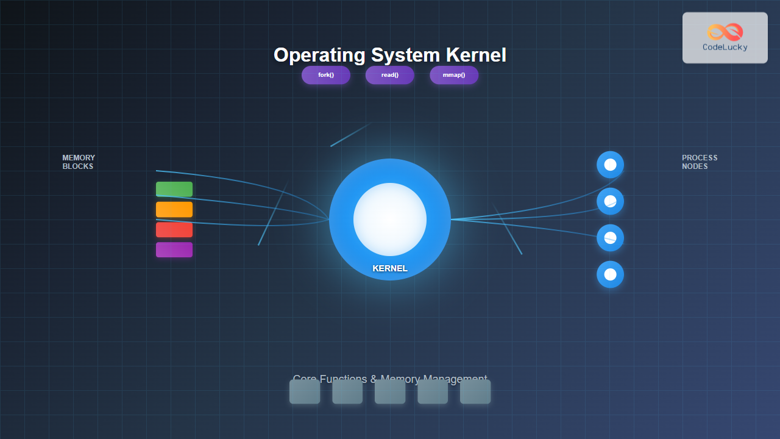780x439 pixels.
Task: Choose the red memory block
Action: pos(174,230)
